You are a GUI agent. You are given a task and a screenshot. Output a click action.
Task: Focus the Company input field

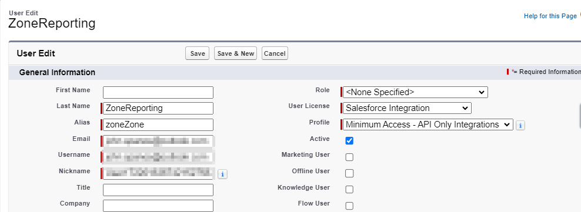coord(158,206)
